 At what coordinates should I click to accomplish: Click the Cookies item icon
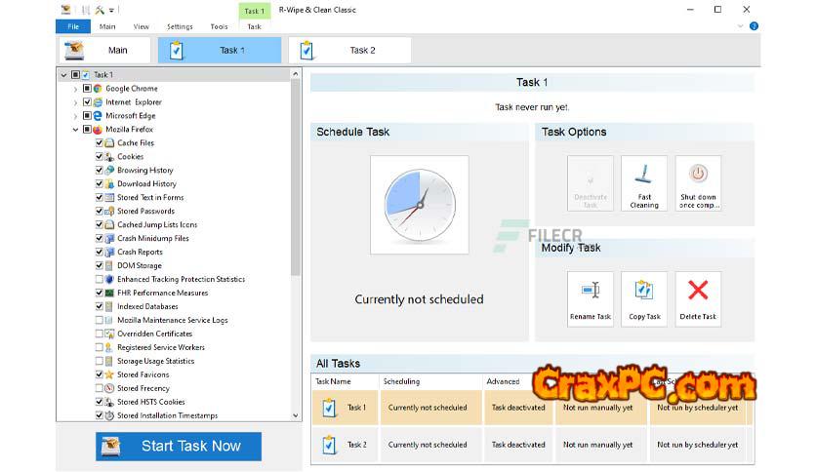pyautogui.click(x=109, y=156)
